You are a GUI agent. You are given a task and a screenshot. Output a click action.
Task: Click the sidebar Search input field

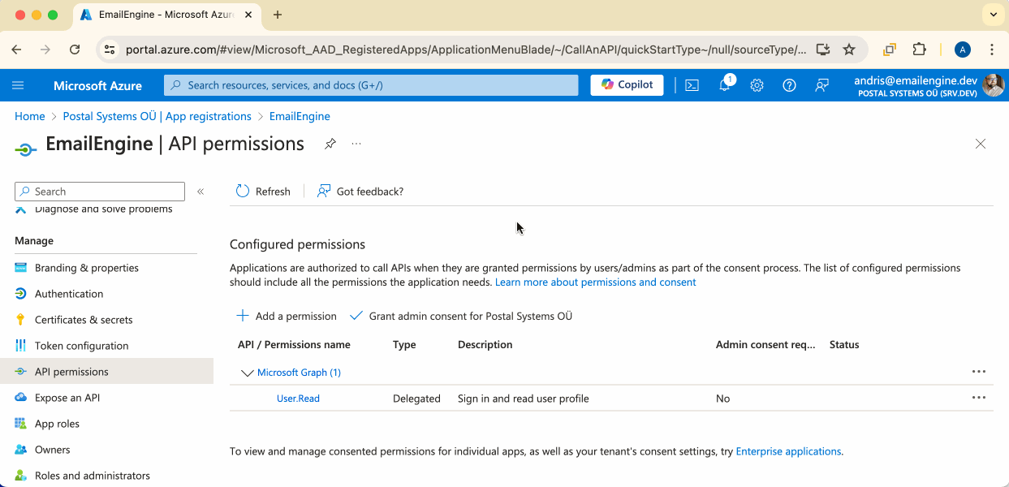point(99,191)
